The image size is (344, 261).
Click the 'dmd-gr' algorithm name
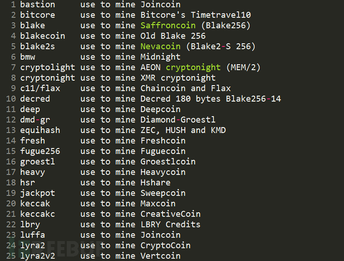(x=35, y=120)
